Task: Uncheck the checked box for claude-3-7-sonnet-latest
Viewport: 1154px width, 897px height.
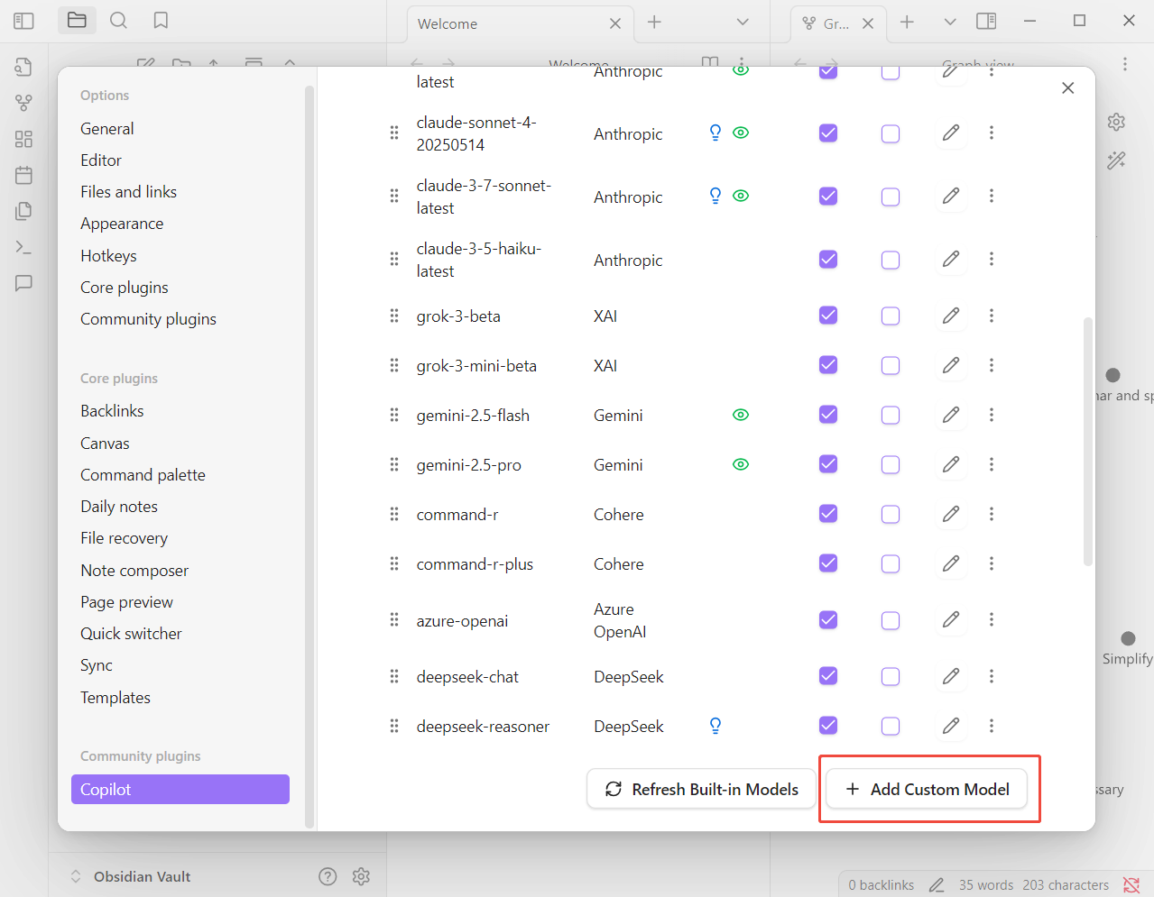Action: pyautogui.click(x=828, y=196)
